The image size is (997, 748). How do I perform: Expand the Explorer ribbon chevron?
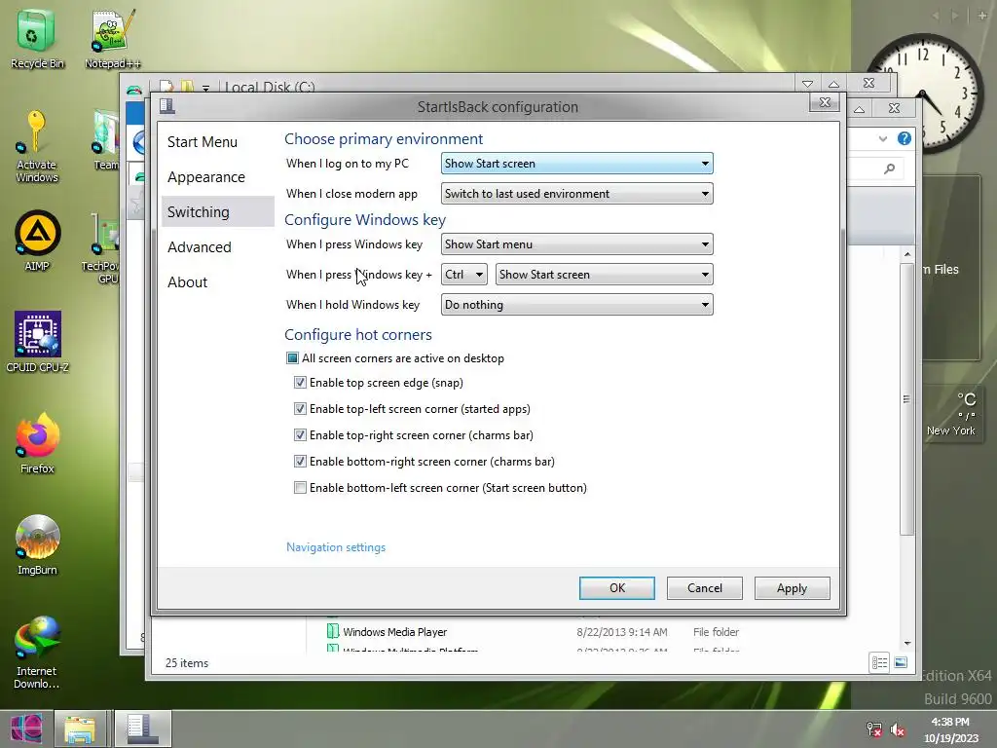(882, 138)
